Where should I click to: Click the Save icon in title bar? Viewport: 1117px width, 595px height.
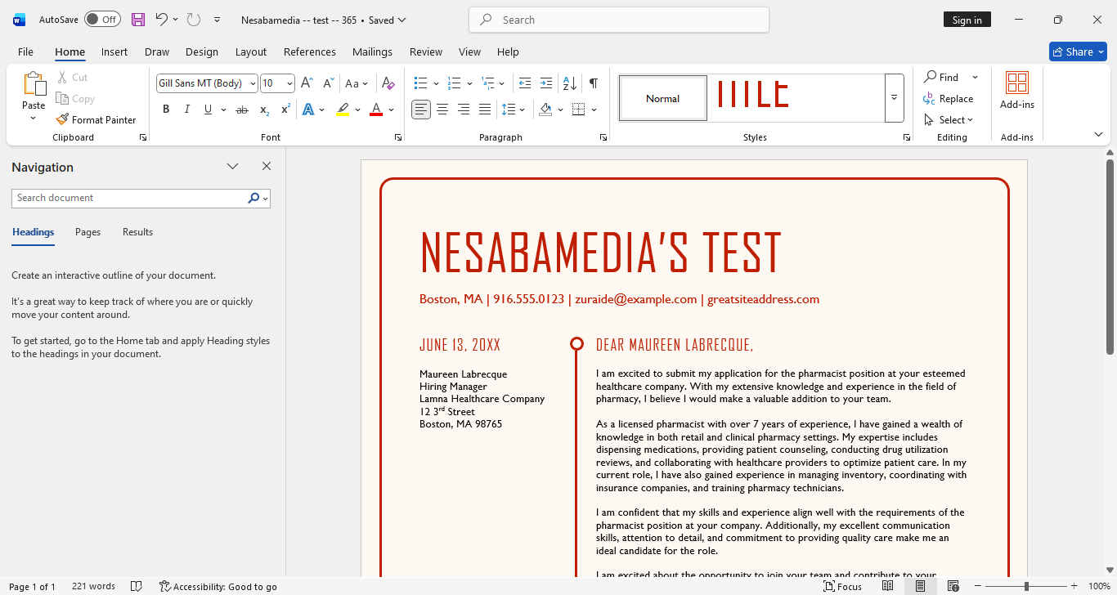click(x=138, y=20)
